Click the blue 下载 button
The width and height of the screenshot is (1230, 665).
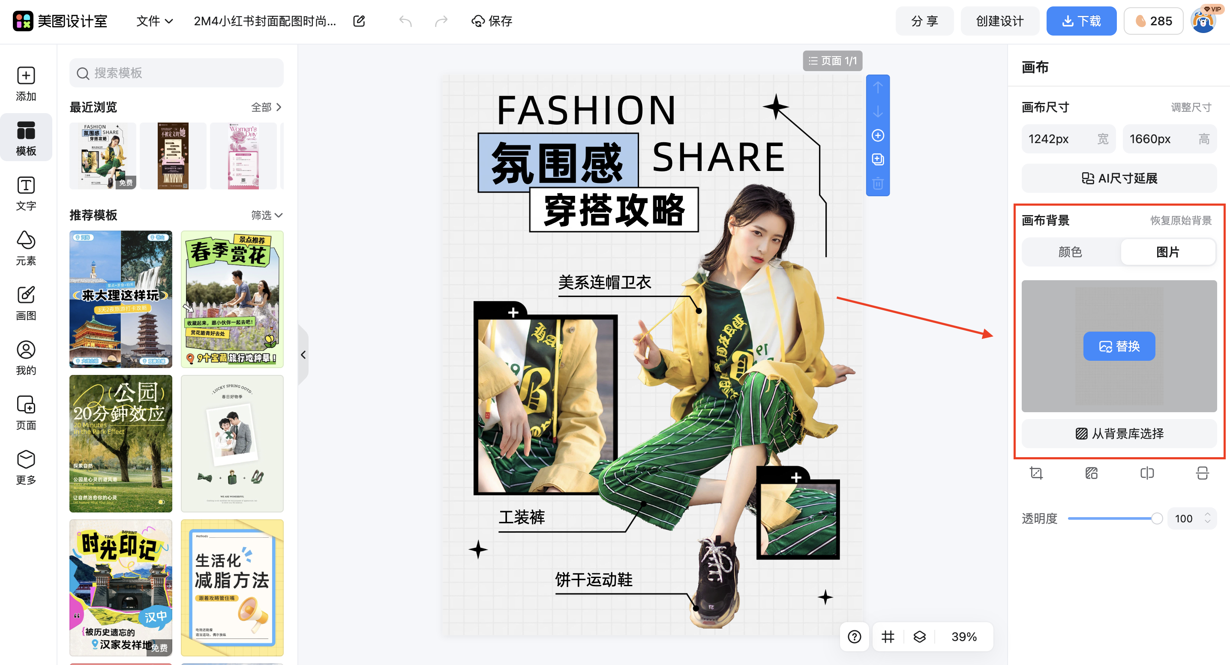1081,21
